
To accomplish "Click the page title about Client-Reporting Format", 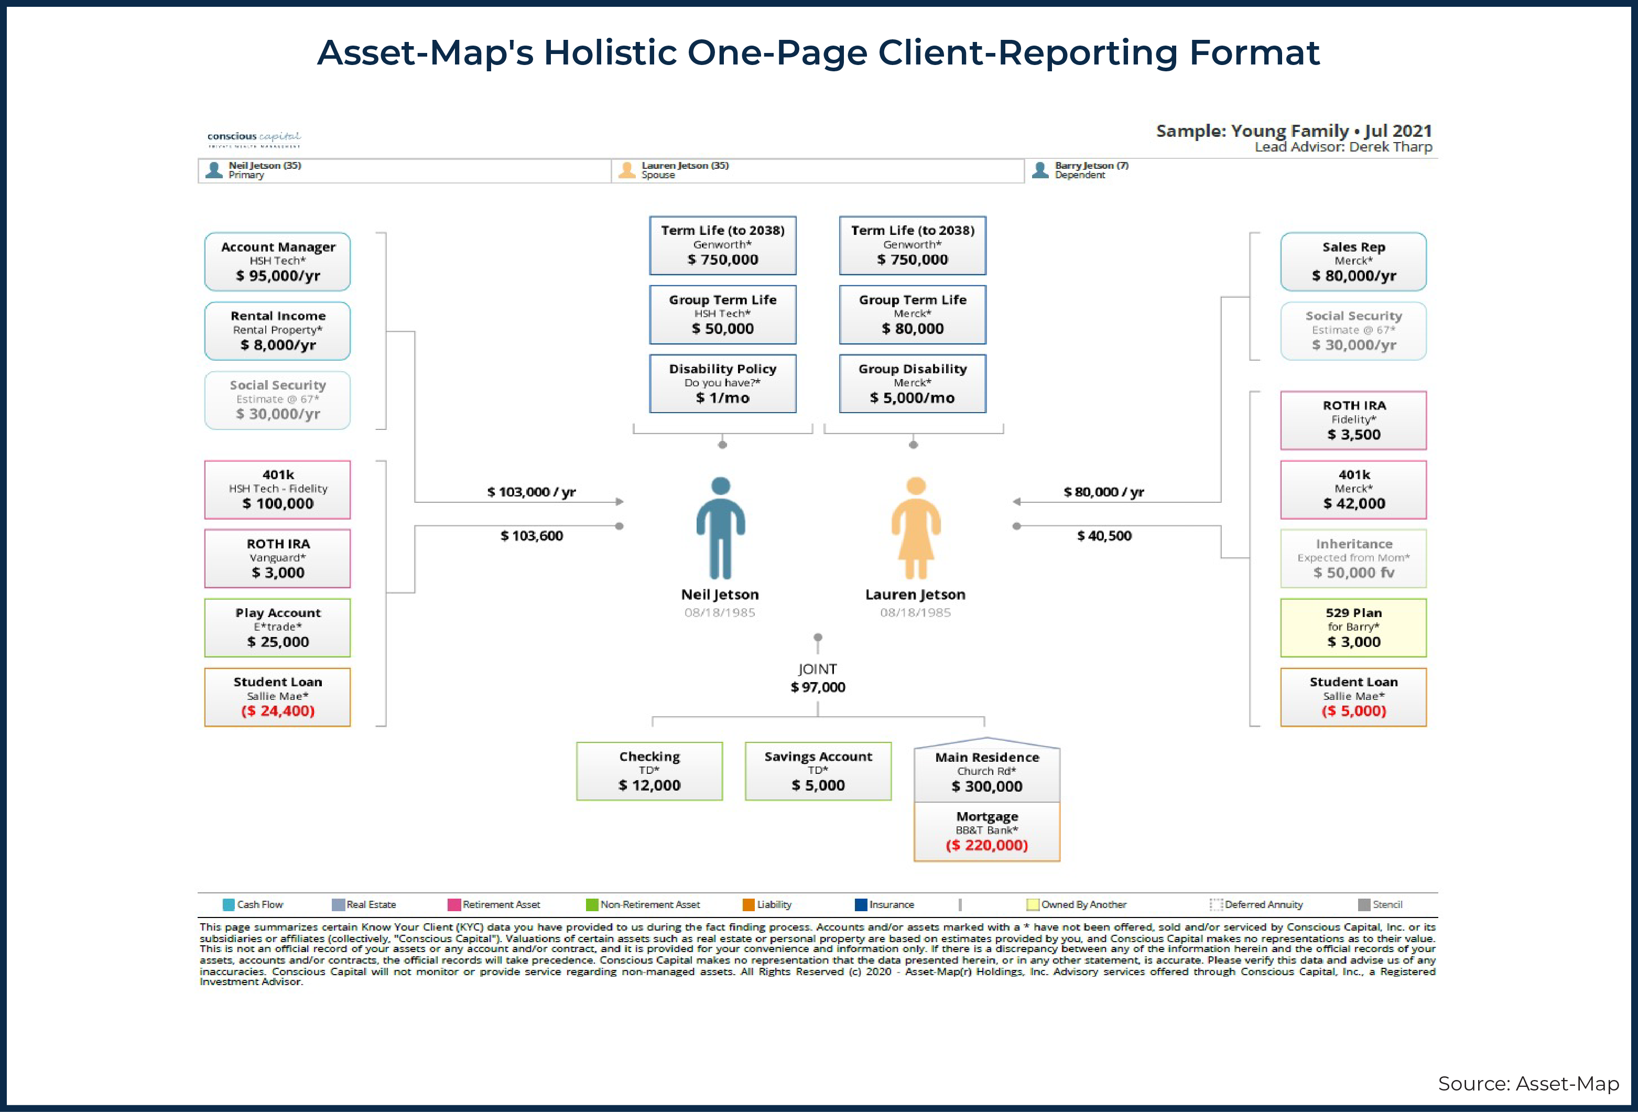I will click(x=818, y=52).
